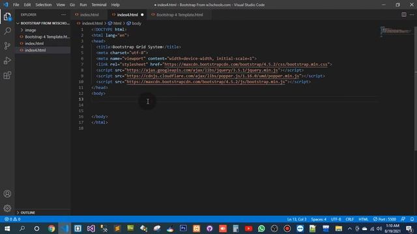
Task: Click Live Server Port: 5500 indicator
Action: point(384,219)
